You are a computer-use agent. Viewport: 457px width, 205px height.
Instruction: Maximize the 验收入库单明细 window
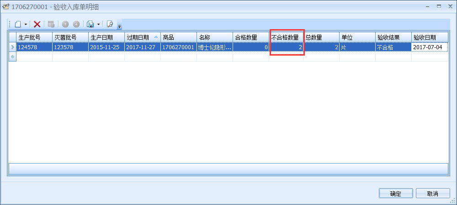(x=439, y=6)
